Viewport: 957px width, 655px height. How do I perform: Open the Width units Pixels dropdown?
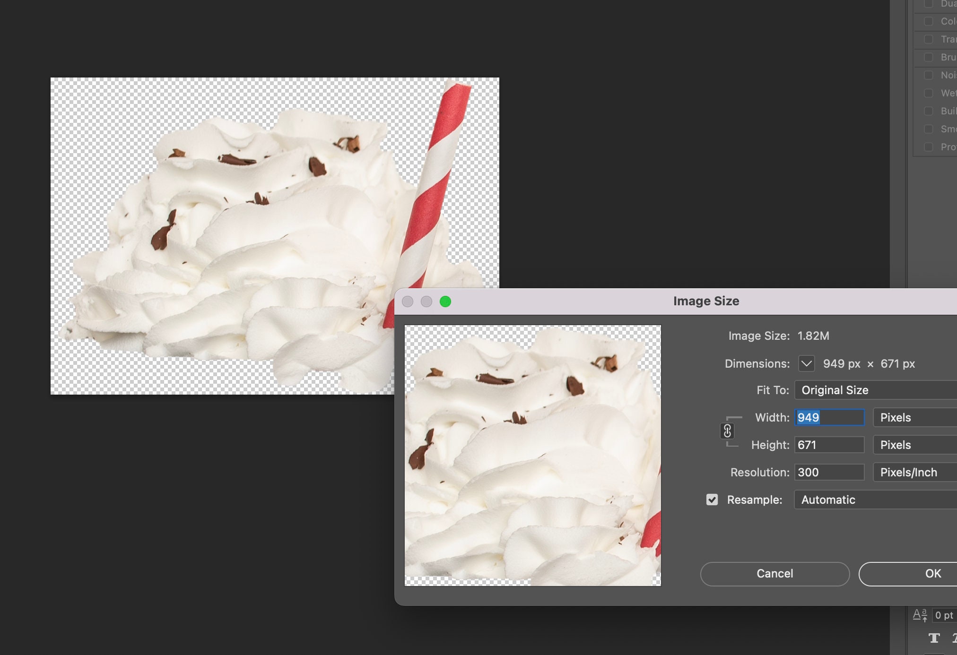click(915, 417)
